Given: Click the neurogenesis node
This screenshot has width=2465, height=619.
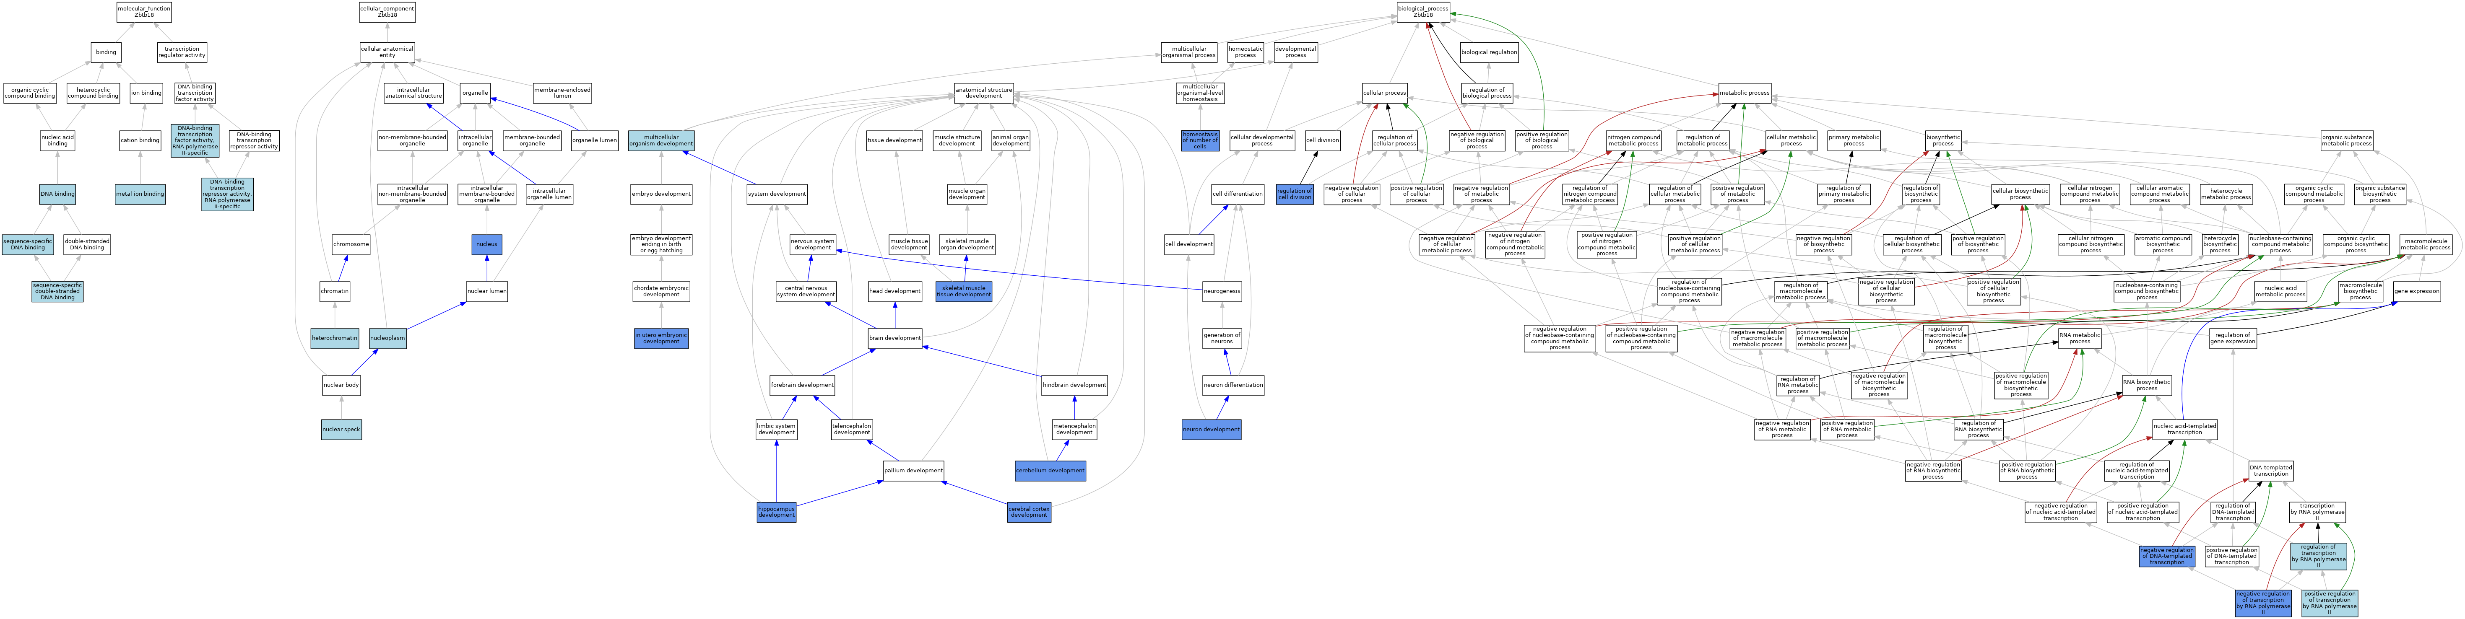Looking at the screenshot, I should [x=1222, y=292].
